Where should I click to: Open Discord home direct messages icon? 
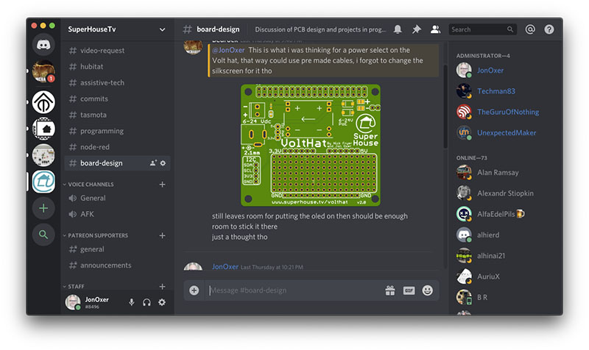pyautogui.click(x=43, y=45)
